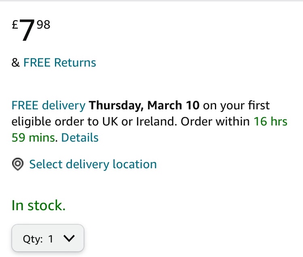Viewport: 303px width, 257px height.
Task: Click the pound currency symbol
Action: [x=15, y=25]
